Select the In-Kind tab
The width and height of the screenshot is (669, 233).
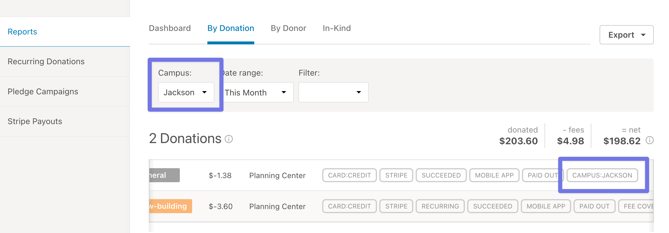[x=337, y=28]
